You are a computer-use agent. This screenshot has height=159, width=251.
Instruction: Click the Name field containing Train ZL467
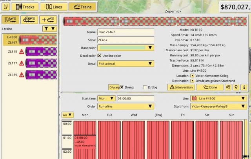[x=125, y=32]
